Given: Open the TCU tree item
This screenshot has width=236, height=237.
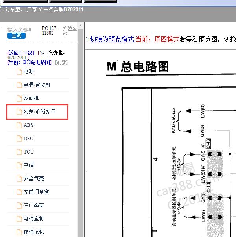Looking at the screenshot, I should tap(29, 152).
